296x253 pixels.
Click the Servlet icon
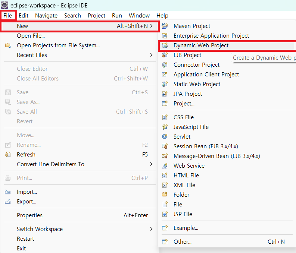(165, 137)
